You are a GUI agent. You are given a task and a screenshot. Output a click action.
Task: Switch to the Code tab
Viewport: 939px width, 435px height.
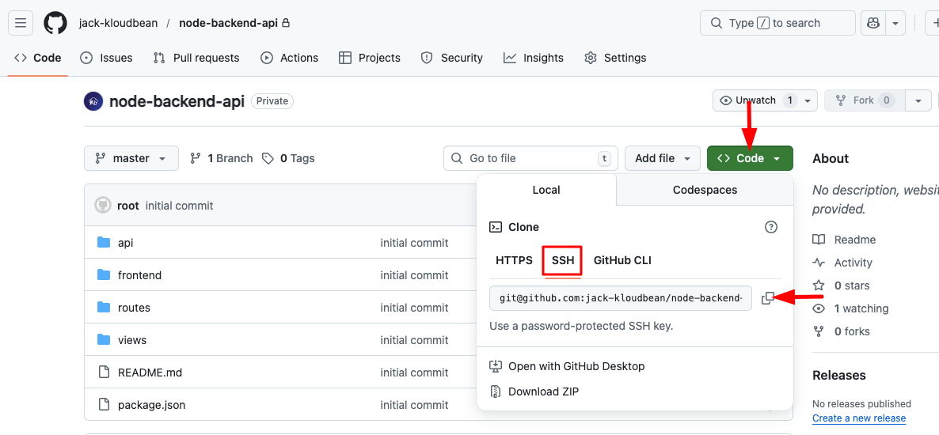click(38, 58)
